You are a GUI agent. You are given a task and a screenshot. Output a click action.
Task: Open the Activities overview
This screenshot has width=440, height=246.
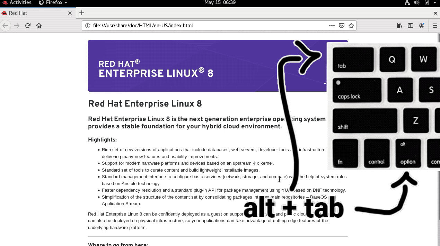click(17, 3)
